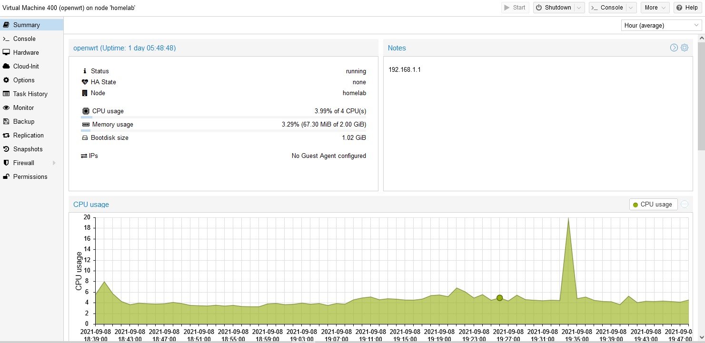Open the Hour (average) timeframe dropdown

(x=661, y=26)
